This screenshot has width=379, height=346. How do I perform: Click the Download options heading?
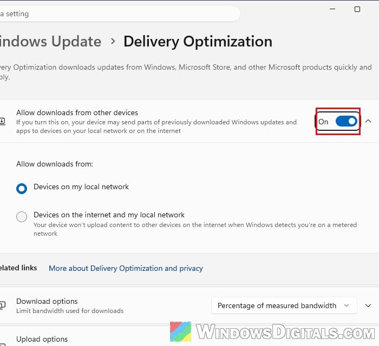pos(47,301)
